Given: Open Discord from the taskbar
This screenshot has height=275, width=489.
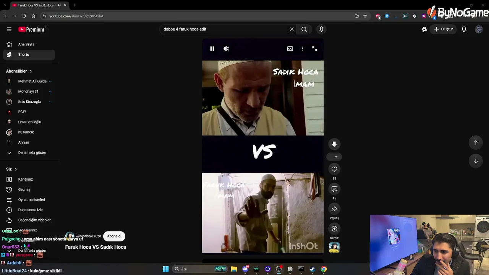Looking at the screenshot, I should (245, 269).
